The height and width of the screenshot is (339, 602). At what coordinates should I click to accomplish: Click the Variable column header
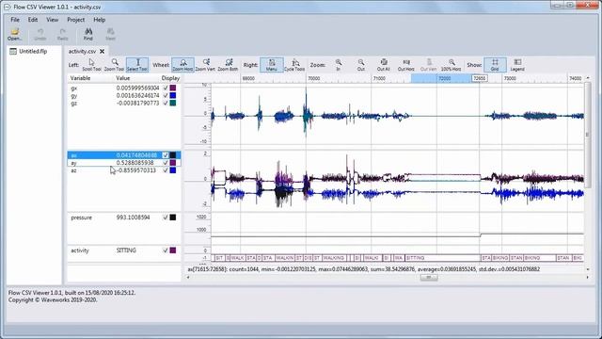[80, 78]
